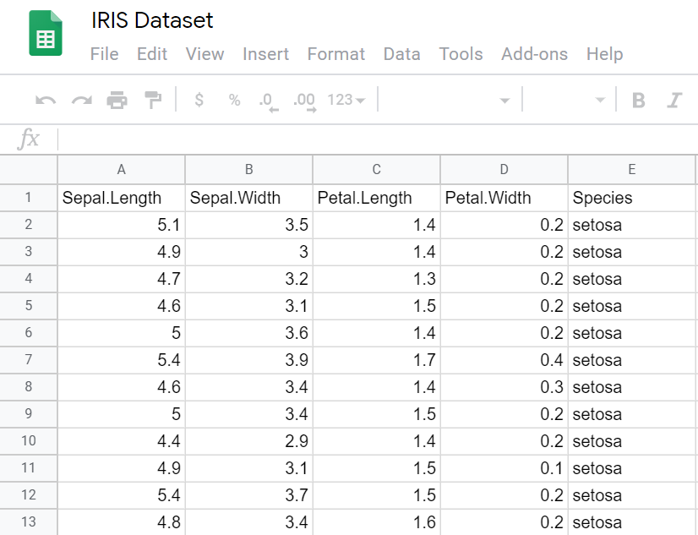698x535 pixels.
Task: Select cell C7 with value 1.7
Action: [x=377, y=360]
